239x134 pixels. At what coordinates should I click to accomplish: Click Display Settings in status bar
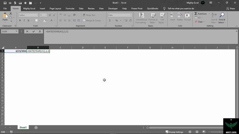pyautogui.click(x=174, y=132)
